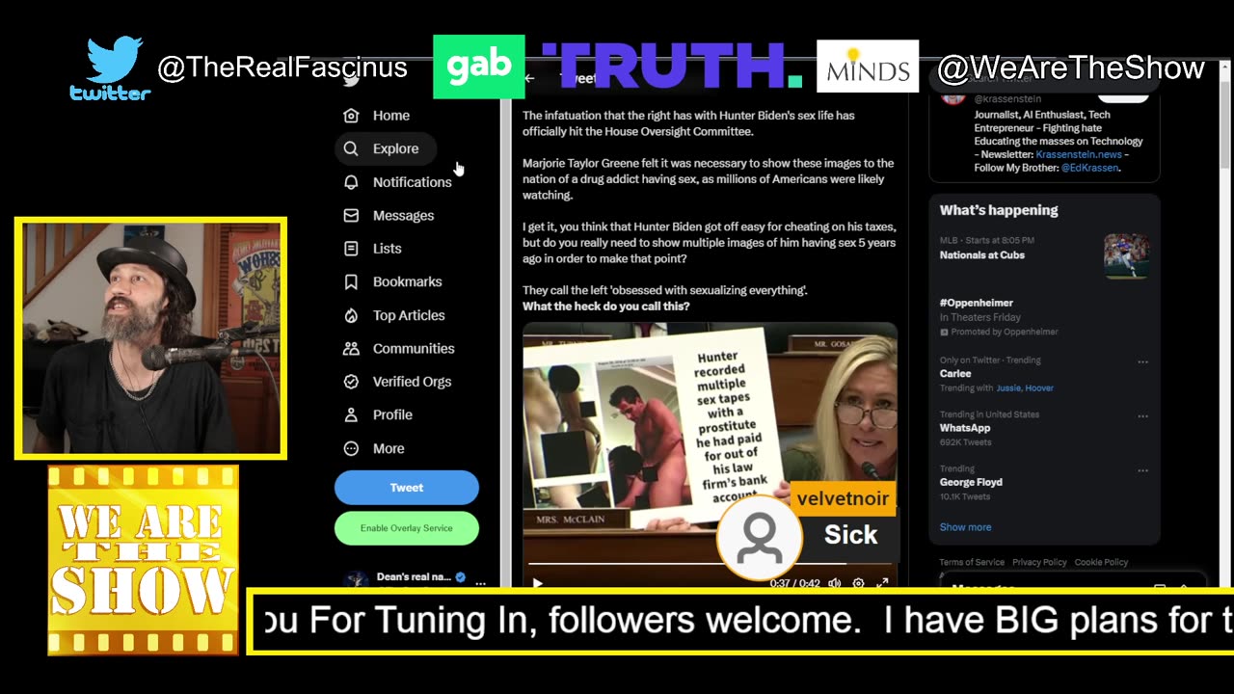Image resolution: width=1234 pixels, height=694 pixels.
Task: Open Communities menu item
Action: pos(401,348)
